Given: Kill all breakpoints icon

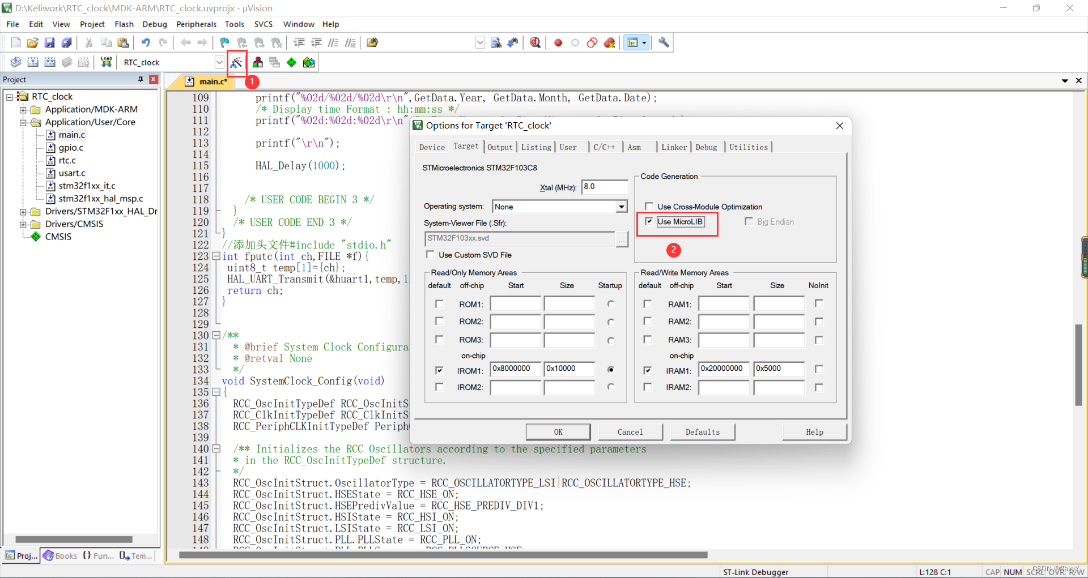Looking at the screenshot, I should point(610,42).
